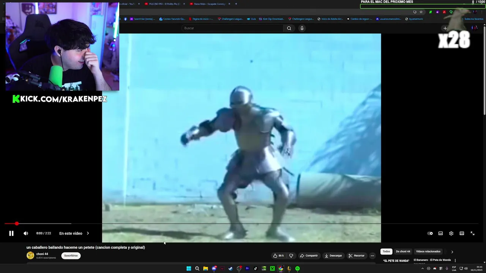Like the video with 86 k likes
Viewport: 486px width, 273px height.
click(279, 256)
